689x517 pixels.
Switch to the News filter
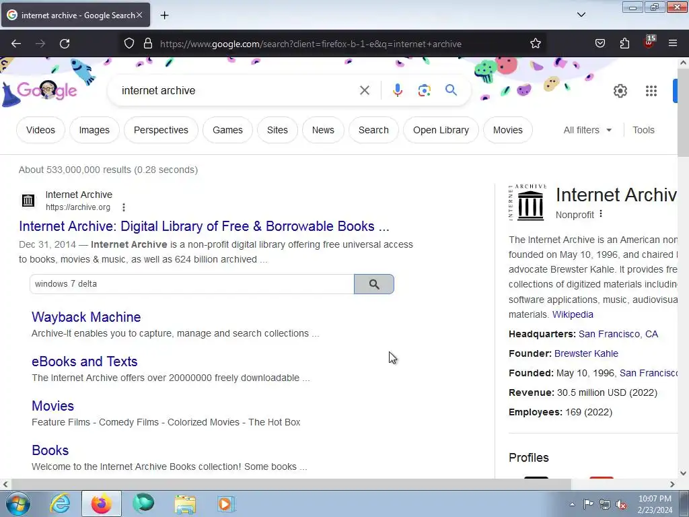pos(323,130)
